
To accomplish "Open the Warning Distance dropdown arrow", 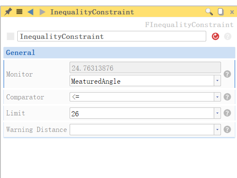I will (x=217, y=129).
